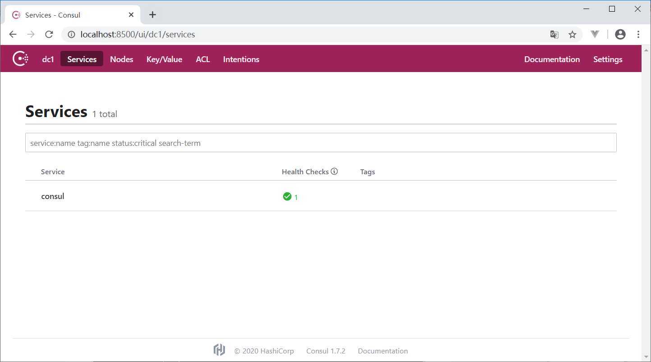Click the © 2020 HashiCorp footer link
The image size is (651, 362).
264,351
